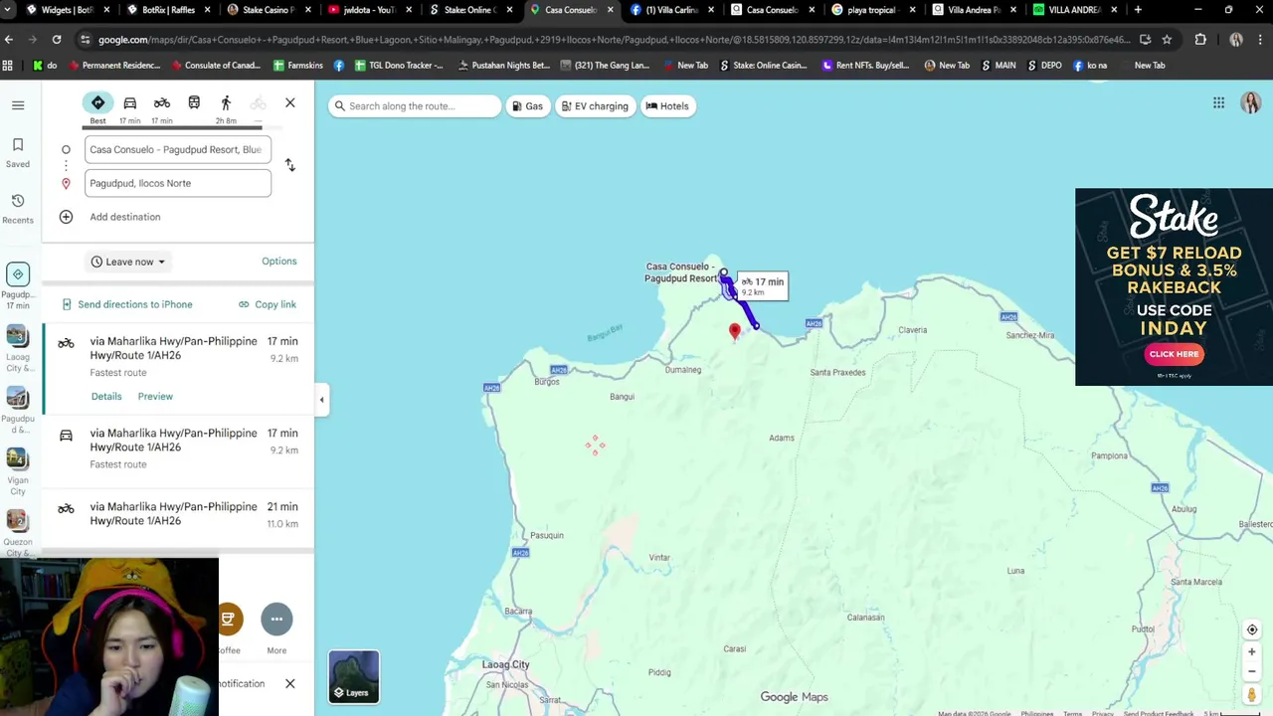Screen dimensions: 1273x716
Task: Go back in browser
Action: [9, 40]
